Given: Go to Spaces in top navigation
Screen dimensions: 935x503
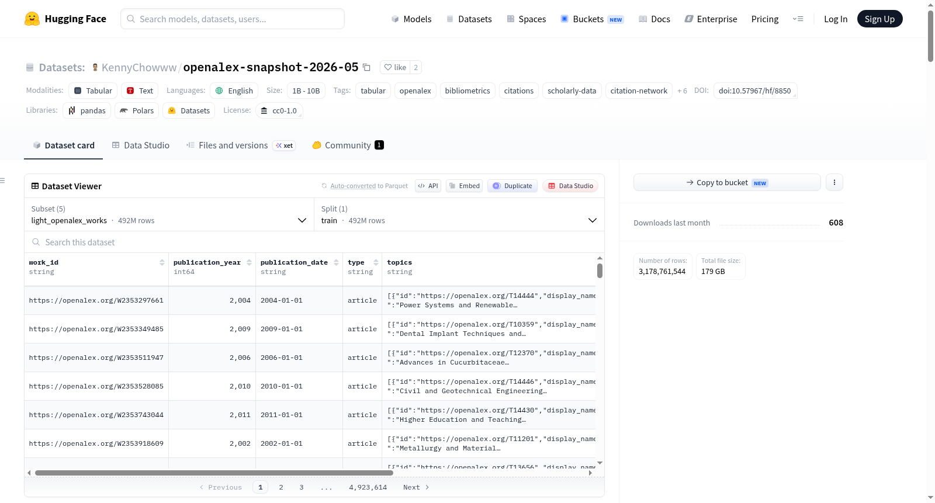Looking at the screenshot, I should pos(527,19).
